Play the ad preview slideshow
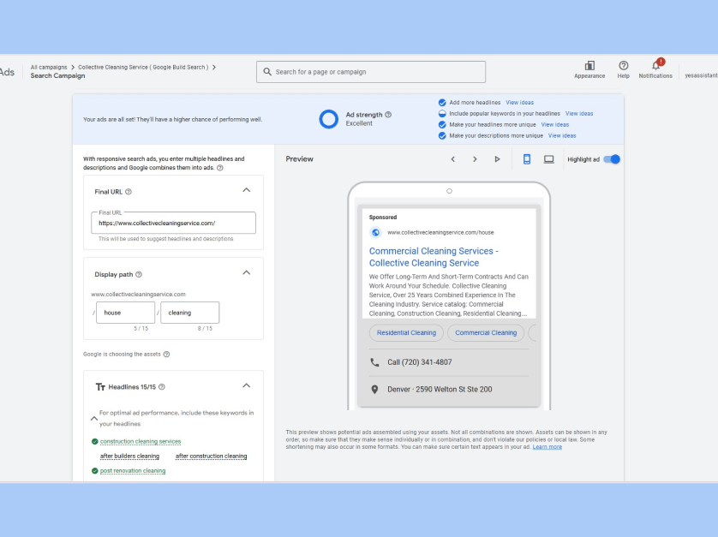 point(497,159)
